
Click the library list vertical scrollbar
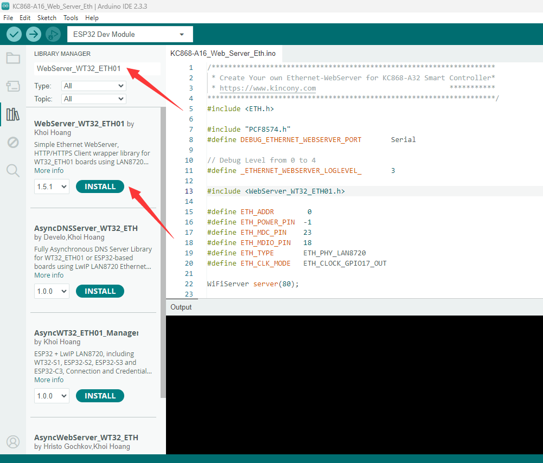click(x=163, y=244)
